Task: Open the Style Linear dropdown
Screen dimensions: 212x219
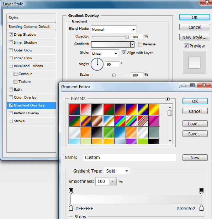Action: coord(105,53)
